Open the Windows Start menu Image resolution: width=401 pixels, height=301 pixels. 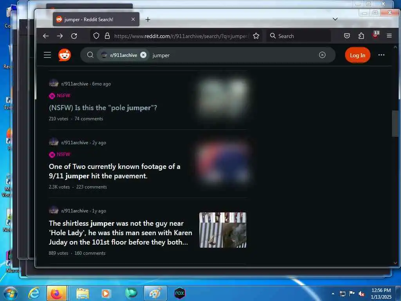[10, 293]
